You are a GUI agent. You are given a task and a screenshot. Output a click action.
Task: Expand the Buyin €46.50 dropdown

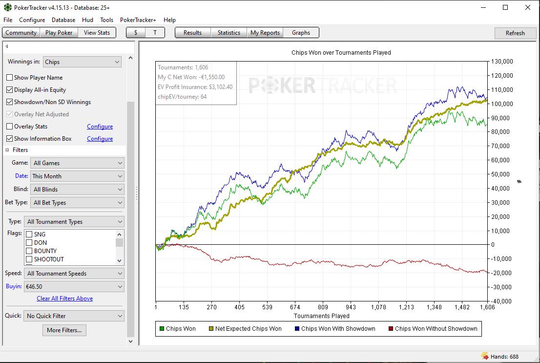pyautogui.click(x=74, y=286)
